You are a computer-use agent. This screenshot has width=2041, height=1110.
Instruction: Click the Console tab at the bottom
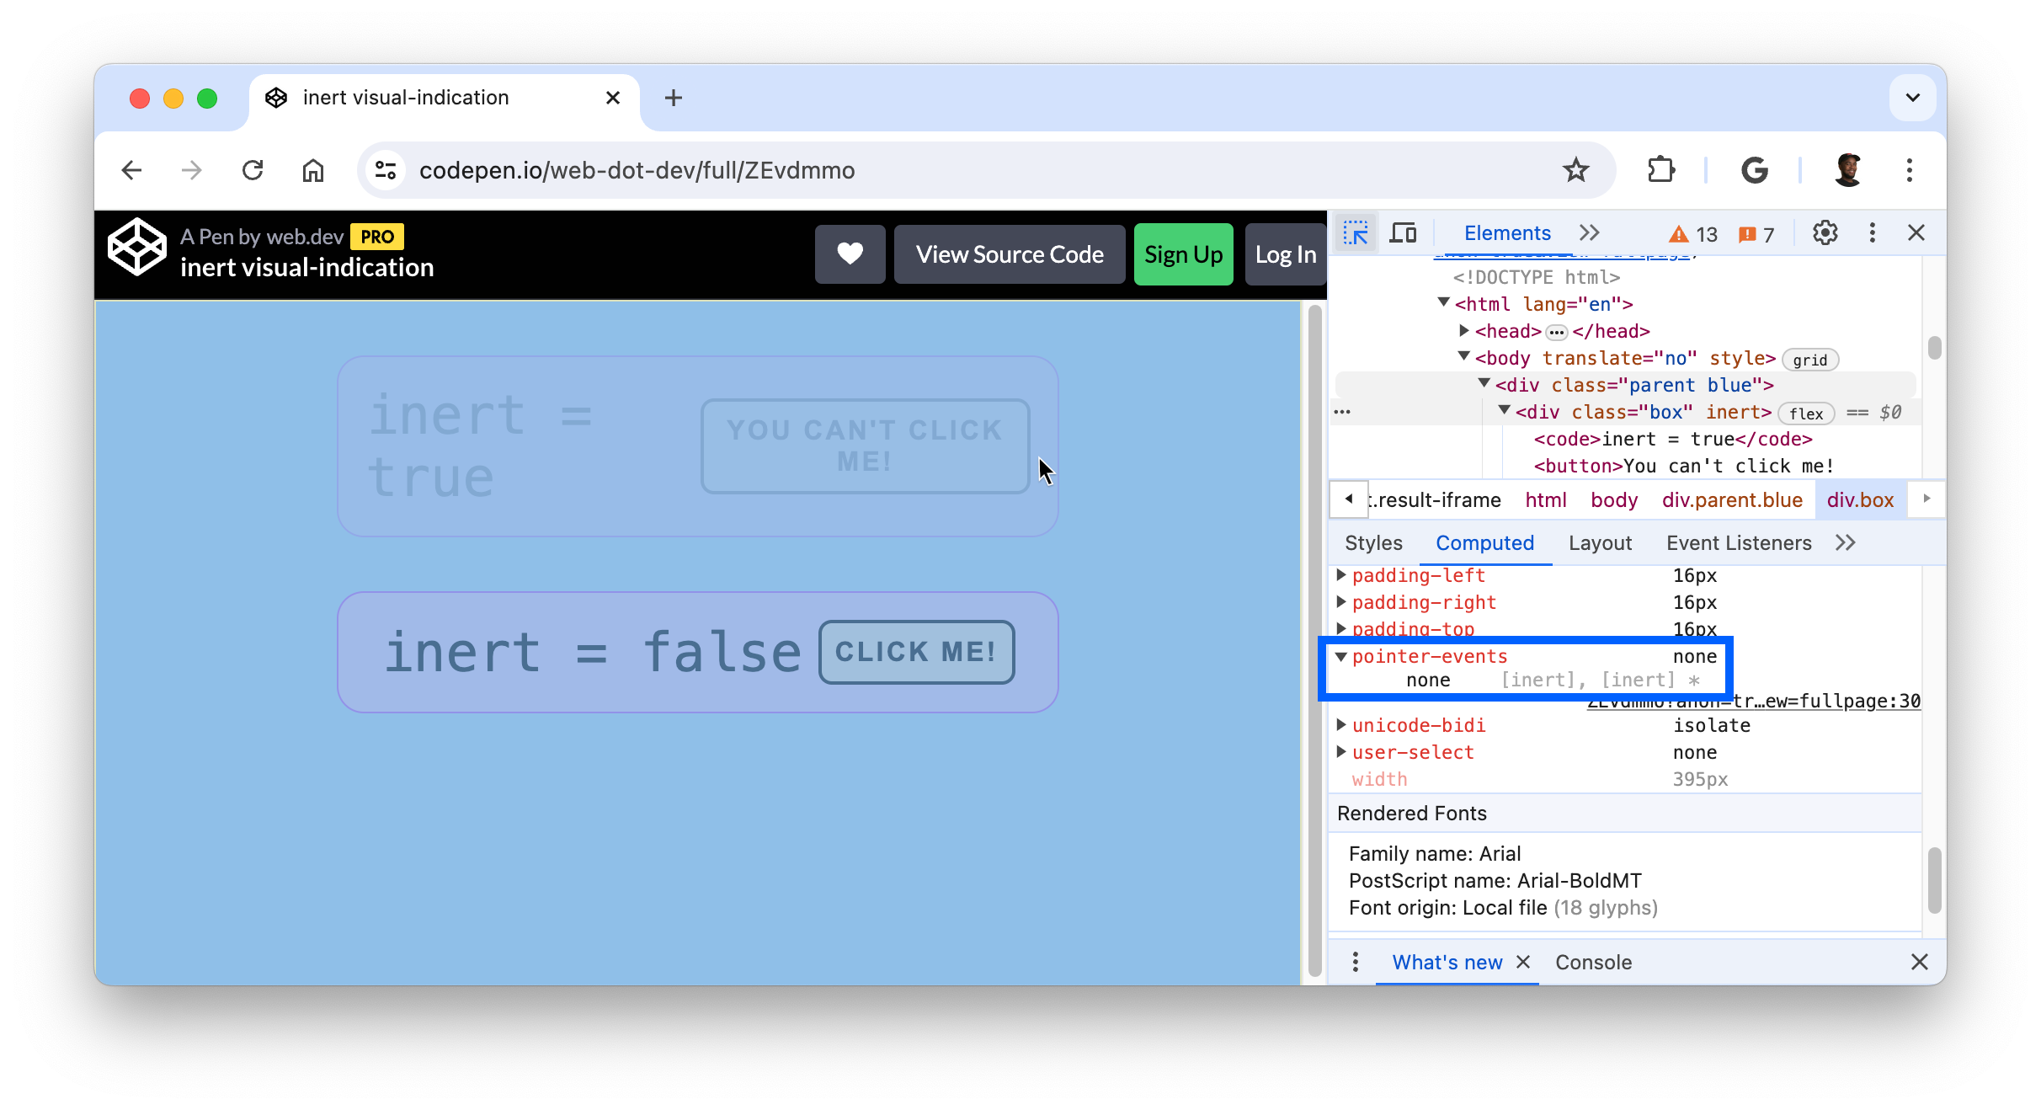tap(1594, 961)
